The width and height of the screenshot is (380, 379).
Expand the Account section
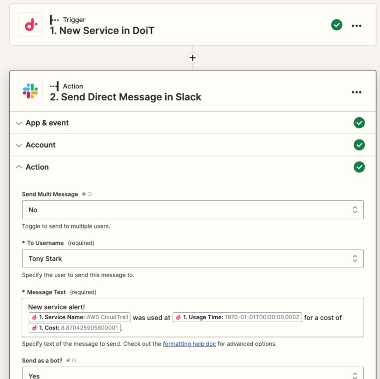[x=192, y=145]
